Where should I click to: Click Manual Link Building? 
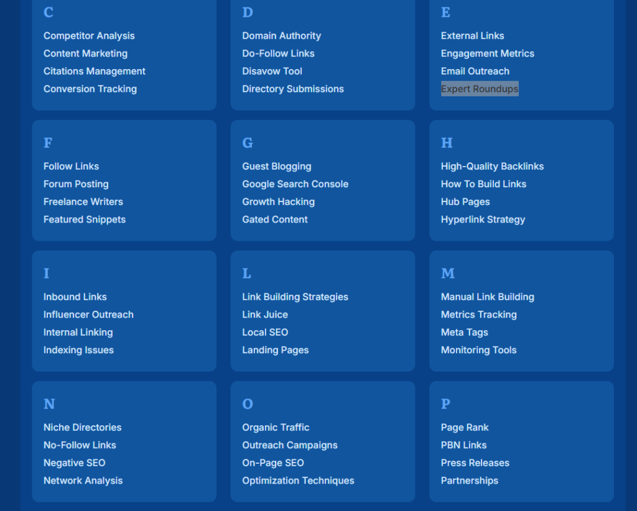[487, 297]
